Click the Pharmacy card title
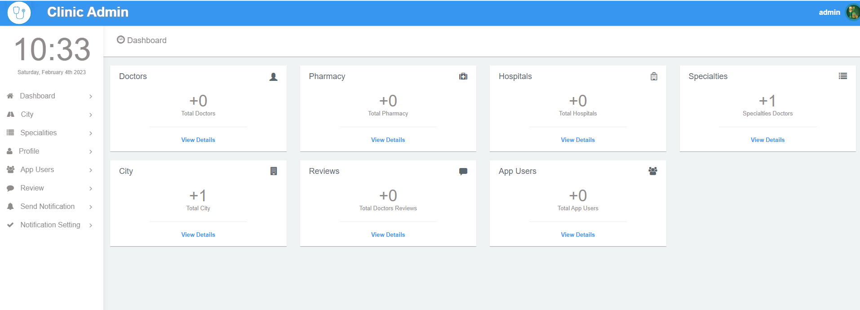This screenshot has height=310, width=860. click(327, 76)
